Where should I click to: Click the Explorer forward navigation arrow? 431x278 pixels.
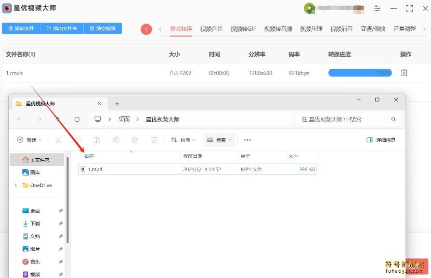tap(39, 119)
